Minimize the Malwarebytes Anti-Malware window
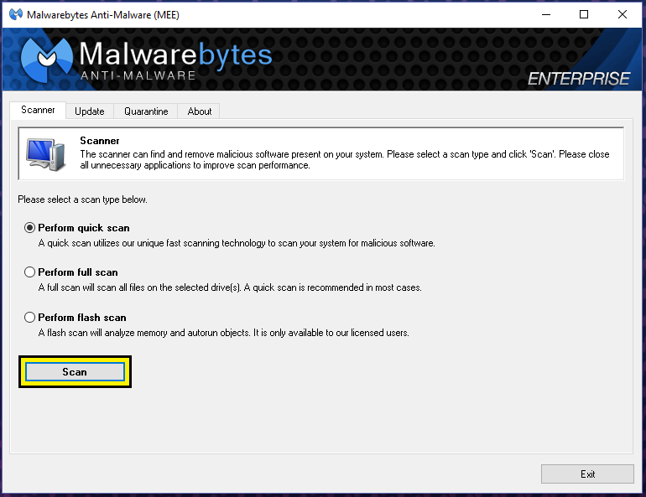The width and height of the screenshot is (646, 497). pyautogui.click(x=545, y=14)
